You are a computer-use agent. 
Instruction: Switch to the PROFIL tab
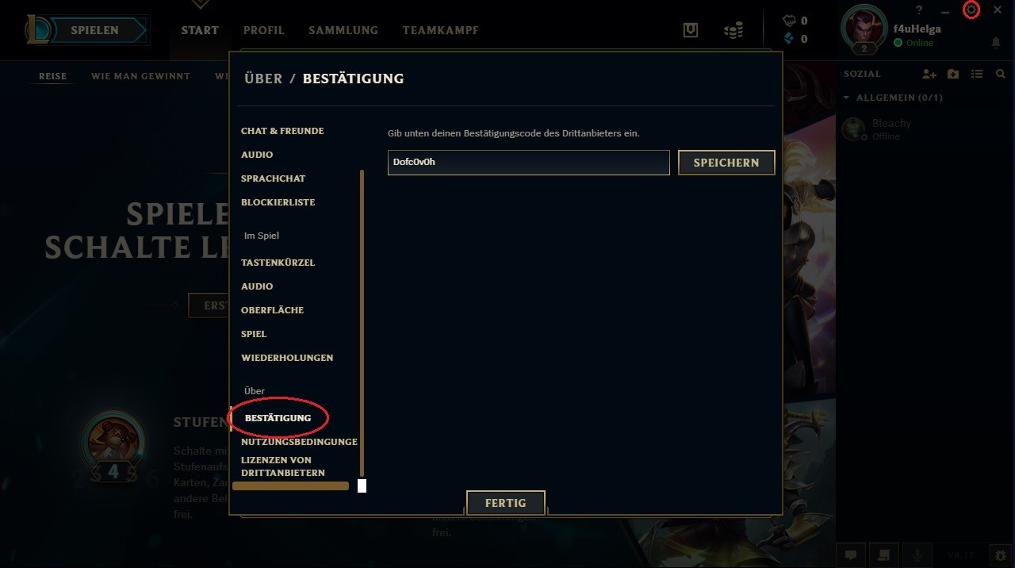point(264,30)
